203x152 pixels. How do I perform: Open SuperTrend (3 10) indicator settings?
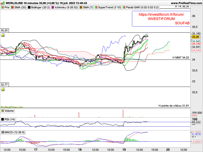coord(110,8)
